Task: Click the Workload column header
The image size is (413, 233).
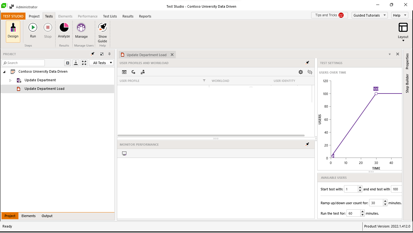Action: click(x=220, y=81)
